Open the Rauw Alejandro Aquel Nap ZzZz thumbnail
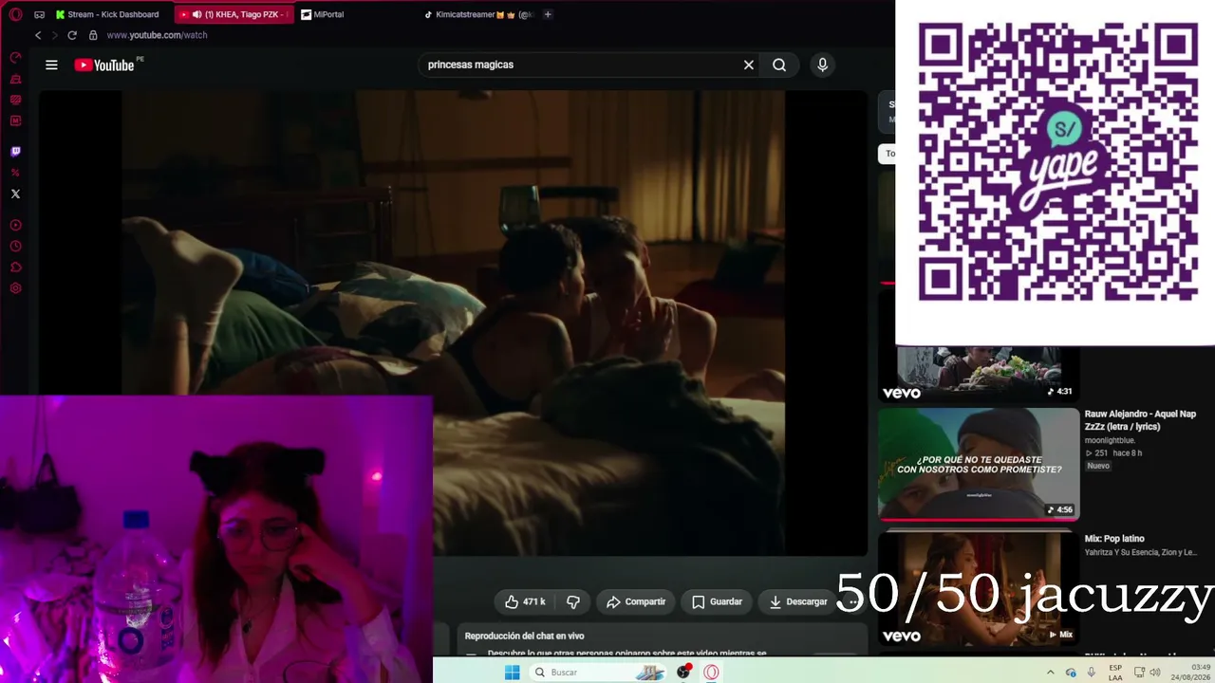The height and width of the screenshot is (683, 1215). point(979,464)
